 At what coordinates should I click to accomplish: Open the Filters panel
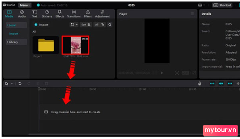[x=88, y=14]
